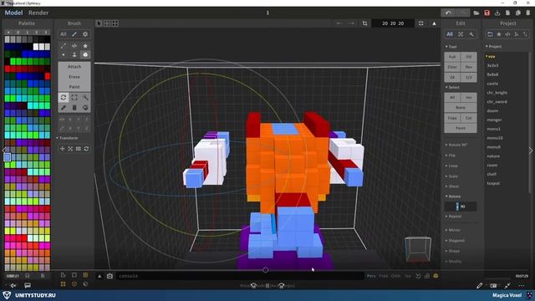Viewport: 535px width, 301px height.
Task: Choose the Paint brush mode
Action: (x=74, y=87)
